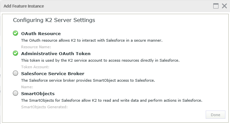230x124 pixels.
Task: Click the Configuring K2 Server Settings heading
Action: [54, 20]
